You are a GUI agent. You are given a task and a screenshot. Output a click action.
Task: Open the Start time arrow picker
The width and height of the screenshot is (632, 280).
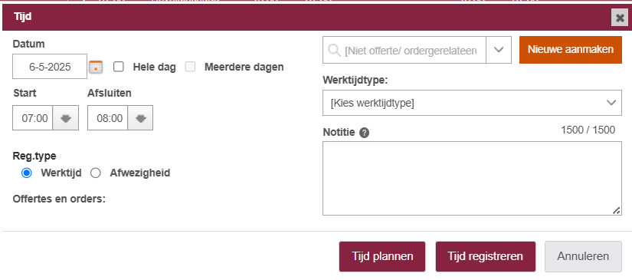click(x=66, y=118)
